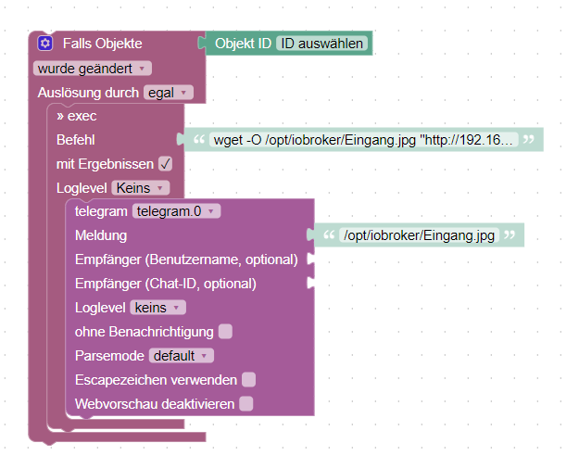Click the Empfänger (Chat-ID, optional) label
Image resolution: width=579 pixels, height=456 pixels.
pos(166,284)
